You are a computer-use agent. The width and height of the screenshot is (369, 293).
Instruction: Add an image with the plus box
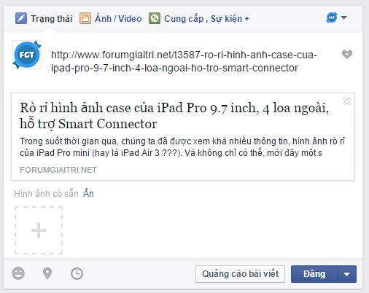coord(39,230)
